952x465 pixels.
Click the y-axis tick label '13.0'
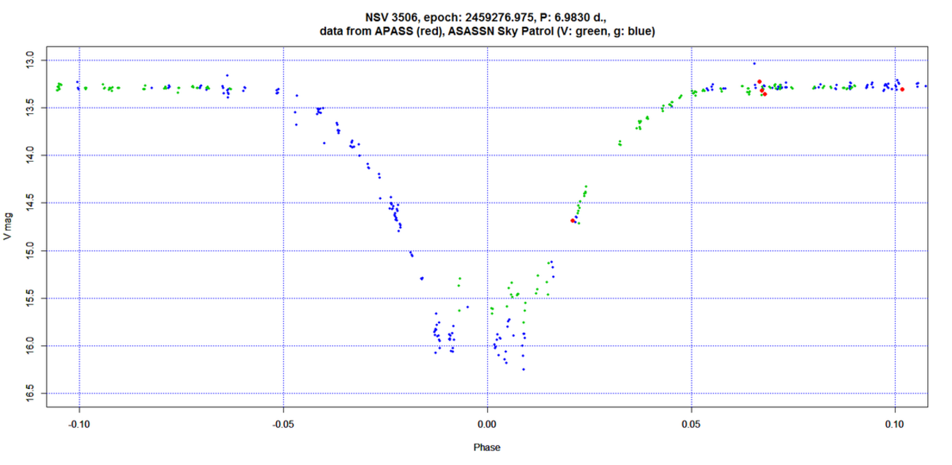(x=29, y=60)
